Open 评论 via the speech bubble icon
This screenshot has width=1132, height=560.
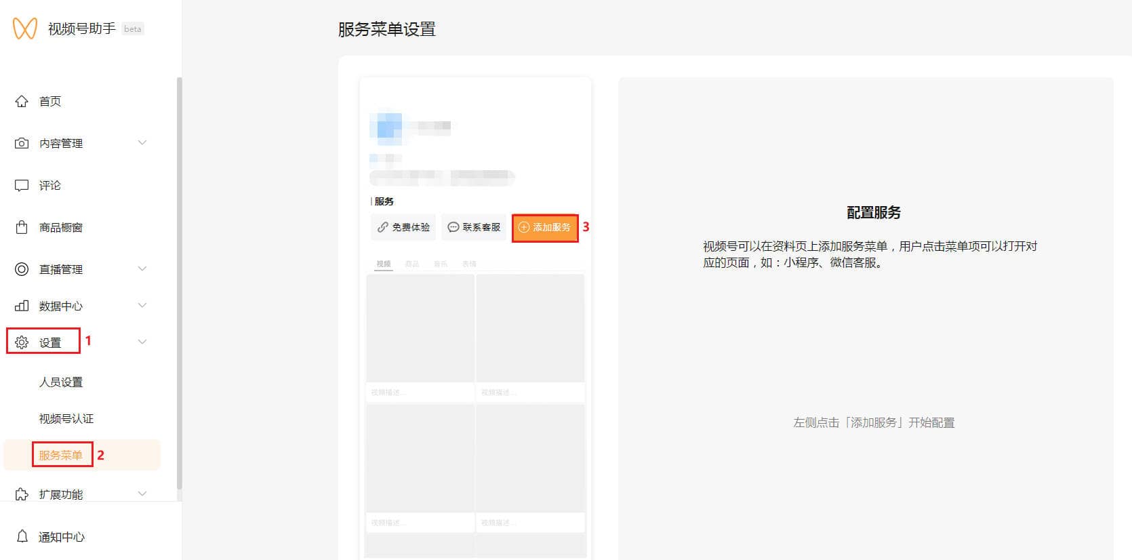(x=22, y=185)
